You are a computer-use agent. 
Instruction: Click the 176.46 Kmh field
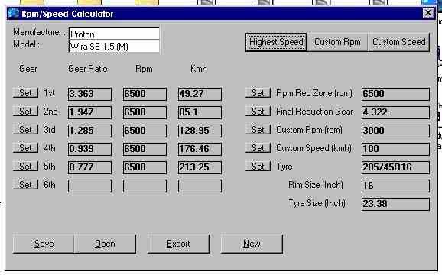coord(200,149)
